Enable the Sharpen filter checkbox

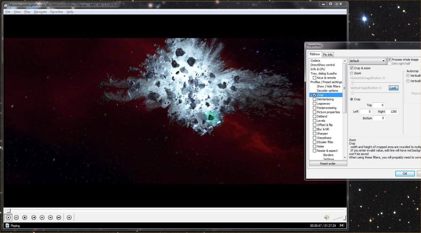(315, 134)
